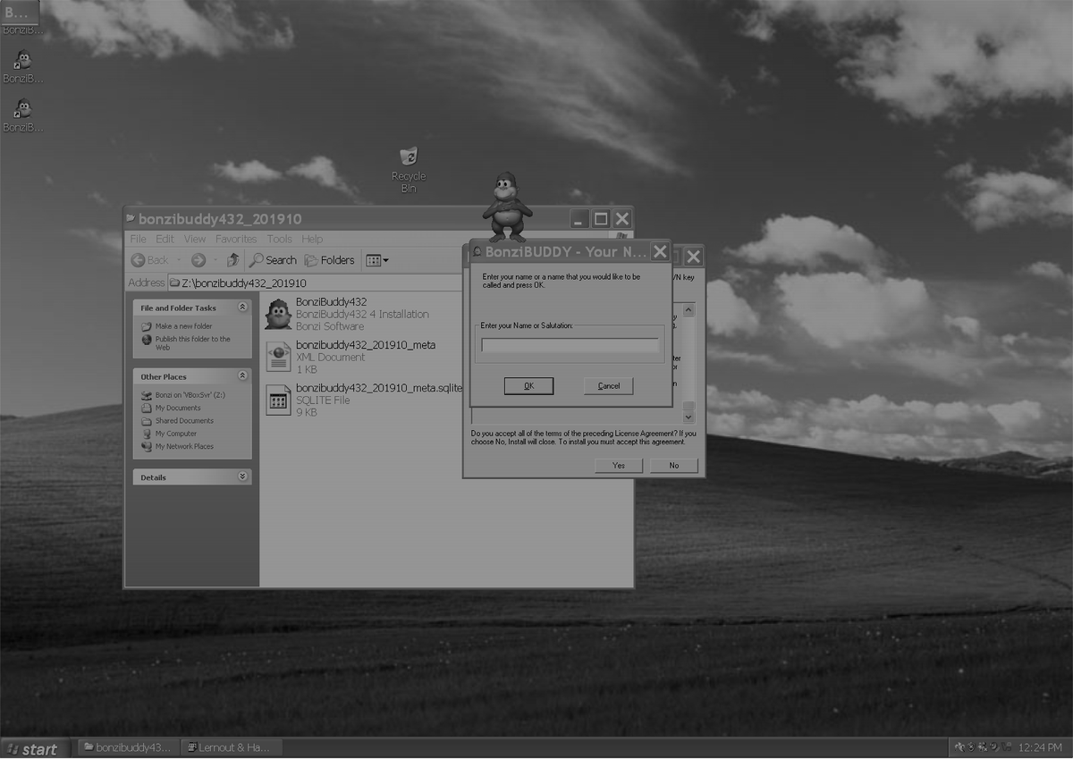The width and height of the screenshot is (1073, 759).
Task: Minimize the bonzibuddy432_201910 Explorer window
Action: pos(580,219)
